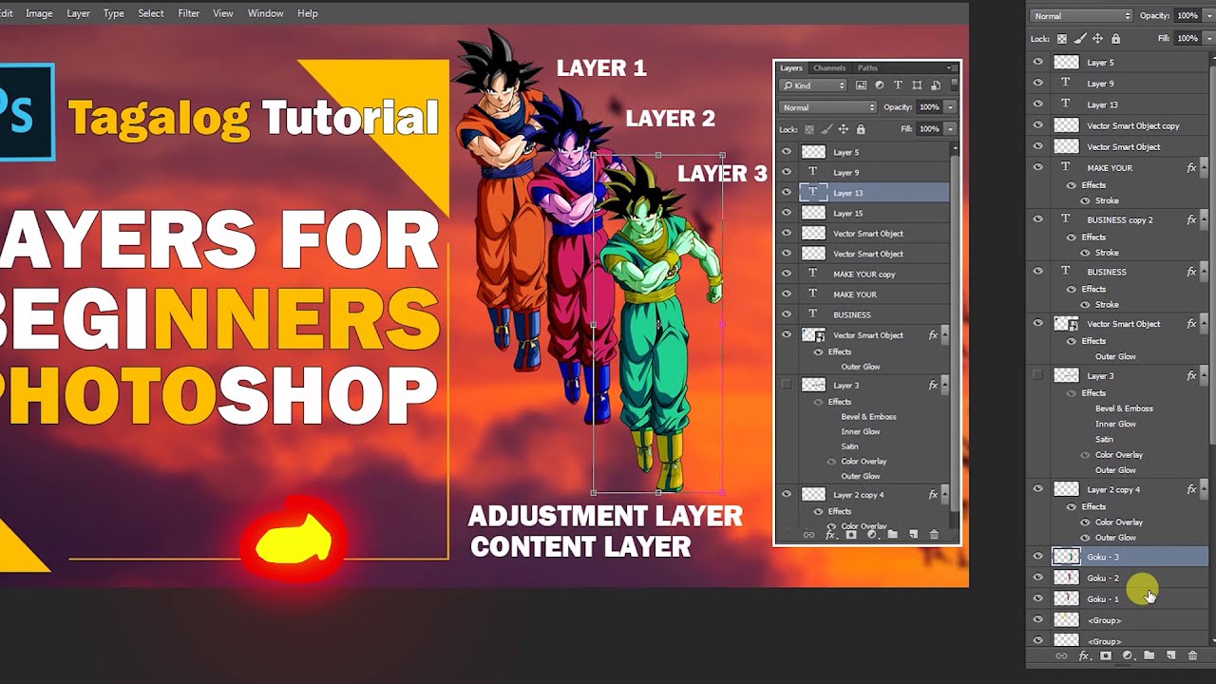Open the View menu
The width and height of the screenshot is (1216, 684).
(x=223, y=13)
